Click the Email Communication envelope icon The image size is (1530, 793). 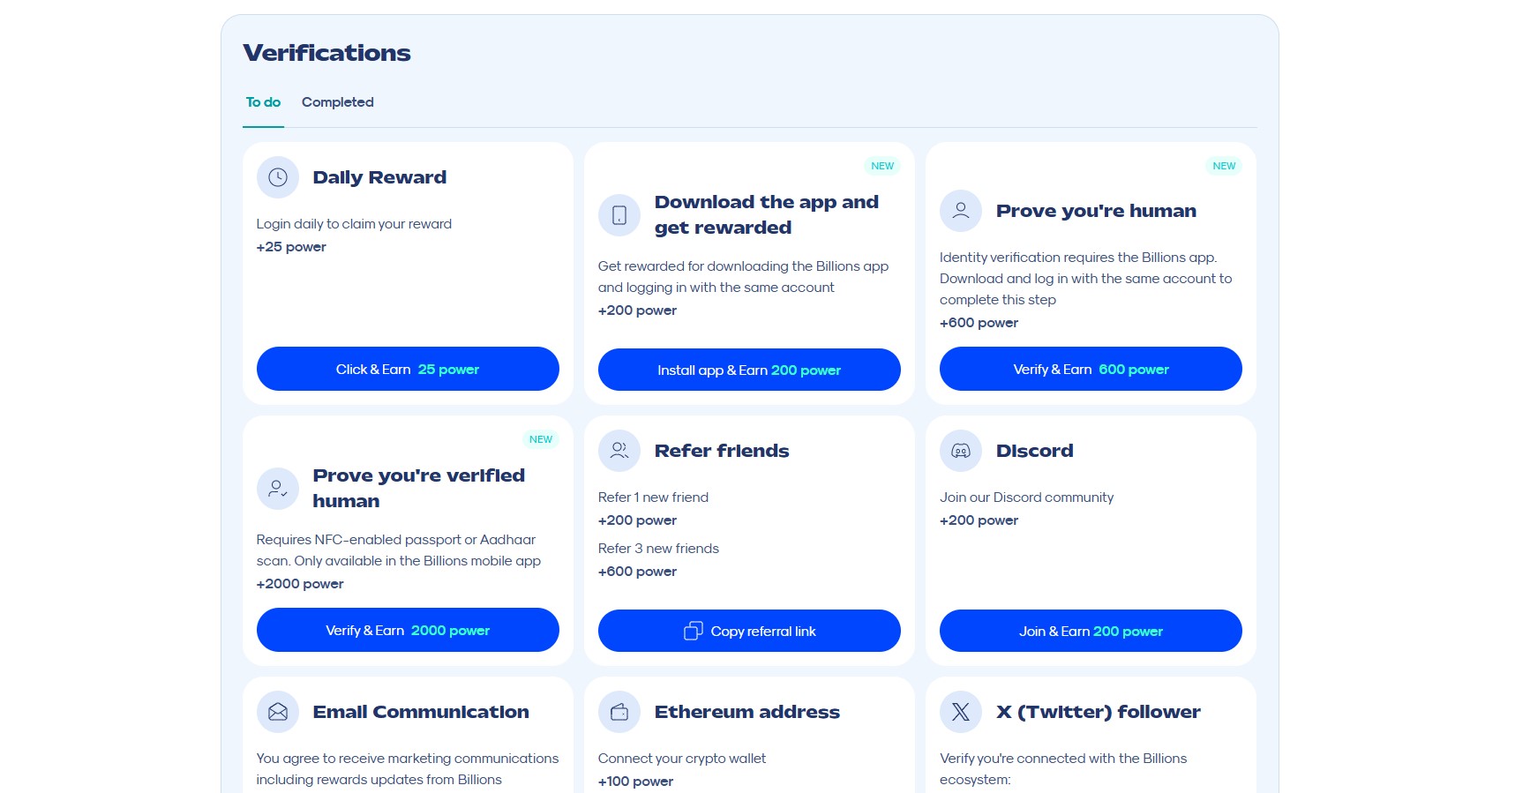pyautogui.click(x=277, y=712)
